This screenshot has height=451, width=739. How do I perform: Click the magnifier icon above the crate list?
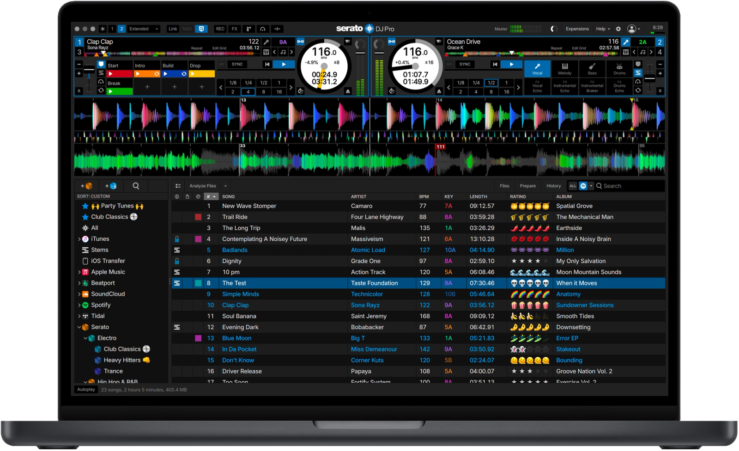click(136, 186)
